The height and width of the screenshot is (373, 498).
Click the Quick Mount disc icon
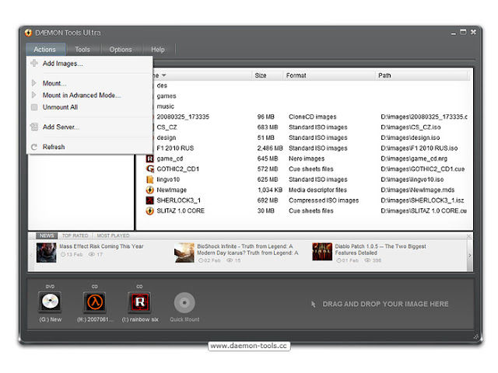click(x=184, y=303)
